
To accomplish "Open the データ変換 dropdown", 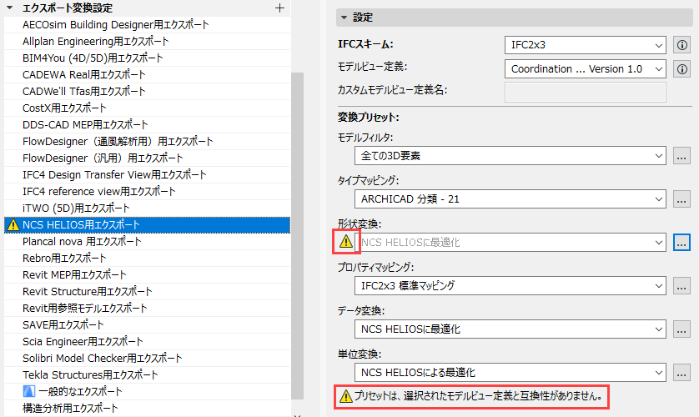I will pos(510,329).
